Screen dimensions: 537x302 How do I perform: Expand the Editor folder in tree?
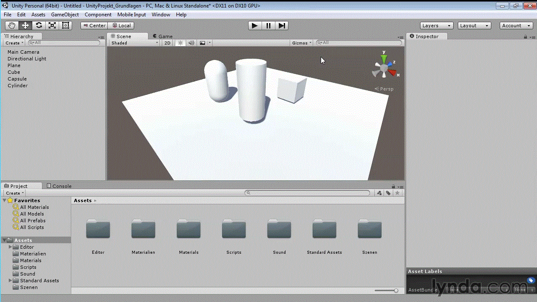coord(11,247)
